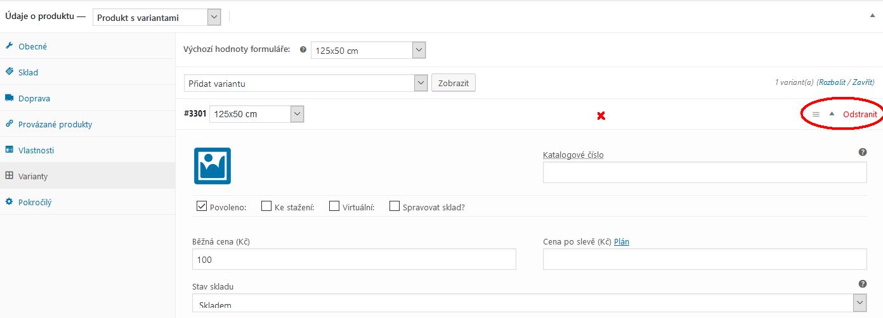This screenshot has width=883, height=318.
Task: Open the Přidat variantu dropdown
Action: [x=306, y=83]
